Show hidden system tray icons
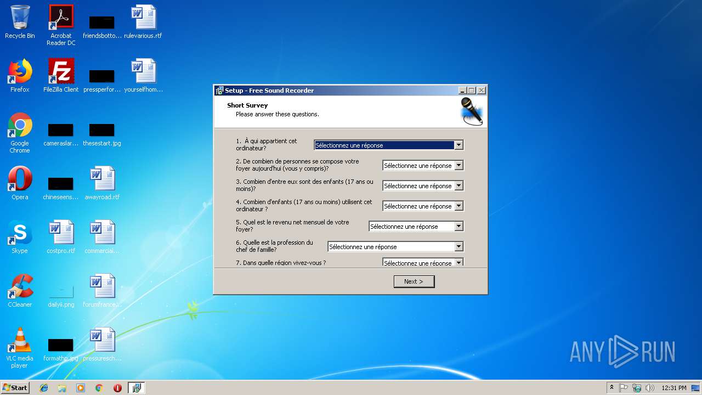This screenshot has height=395, width=702. [x=612, y=388]
